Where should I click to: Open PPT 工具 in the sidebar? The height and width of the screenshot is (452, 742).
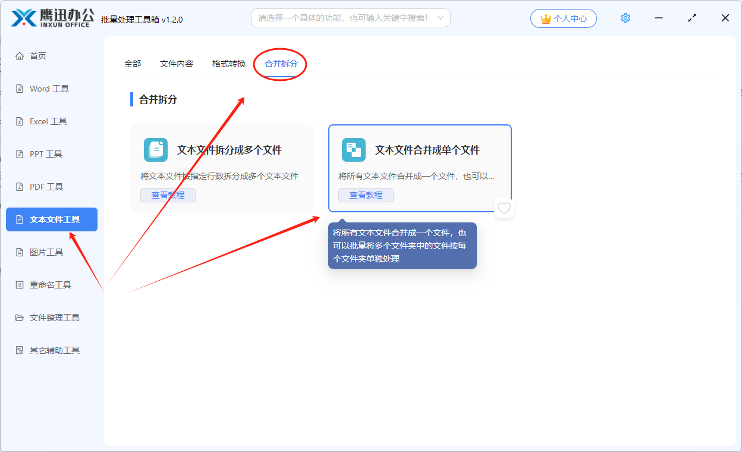pyautogui.click(x=52, y=154)
